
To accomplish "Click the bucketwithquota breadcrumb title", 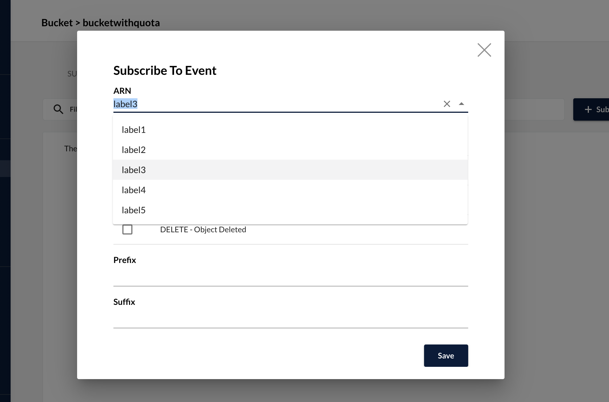I will tap(121, 23).
